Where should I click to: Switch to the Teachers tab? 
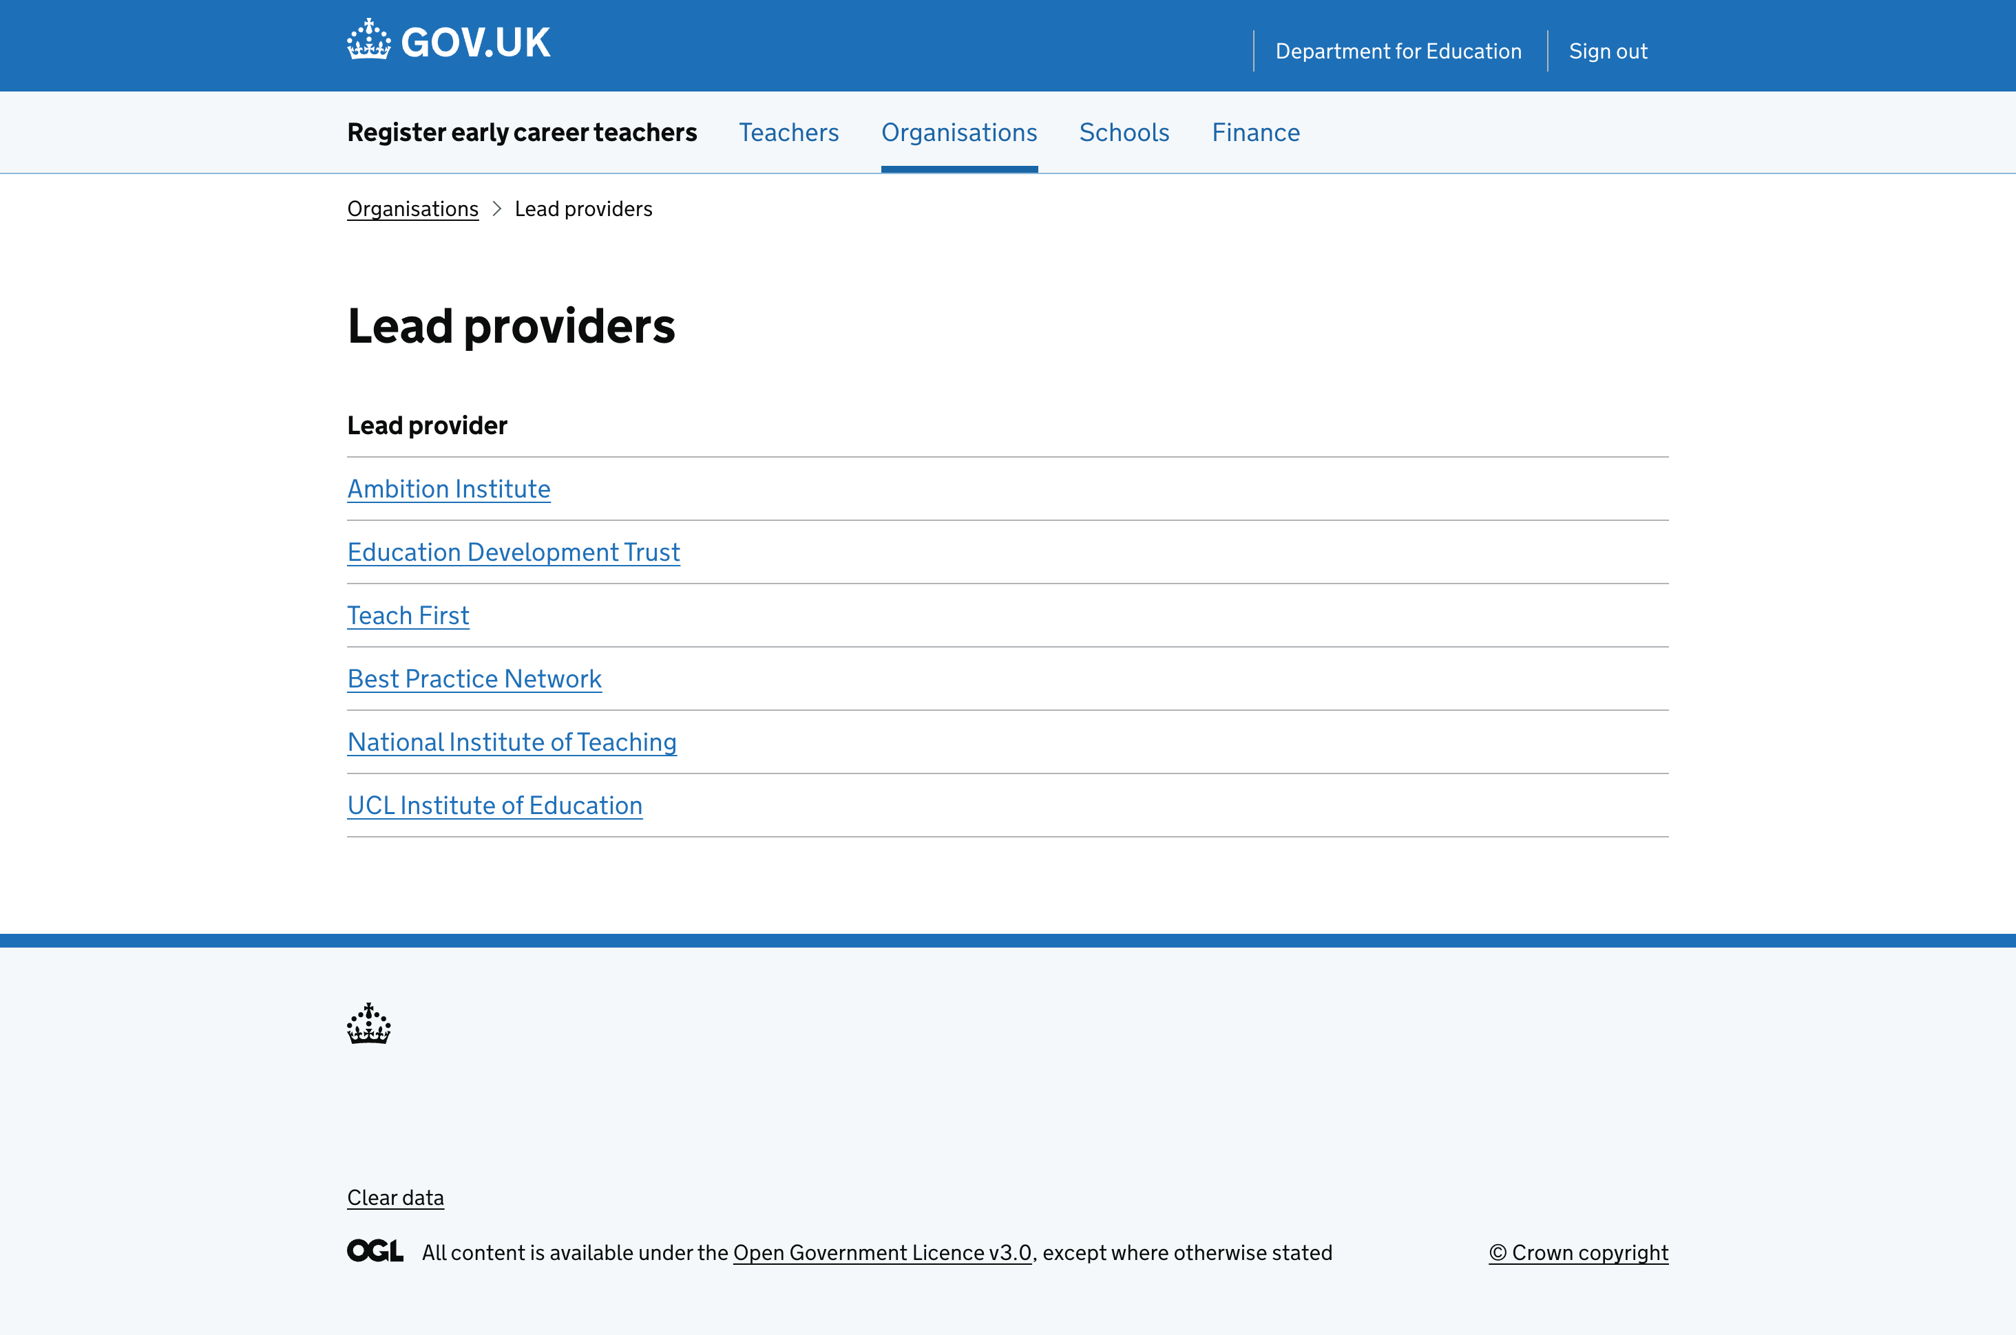pos(788,133)
